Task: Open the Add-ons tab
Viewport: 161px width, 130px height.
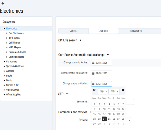Action: click(103, 31)
